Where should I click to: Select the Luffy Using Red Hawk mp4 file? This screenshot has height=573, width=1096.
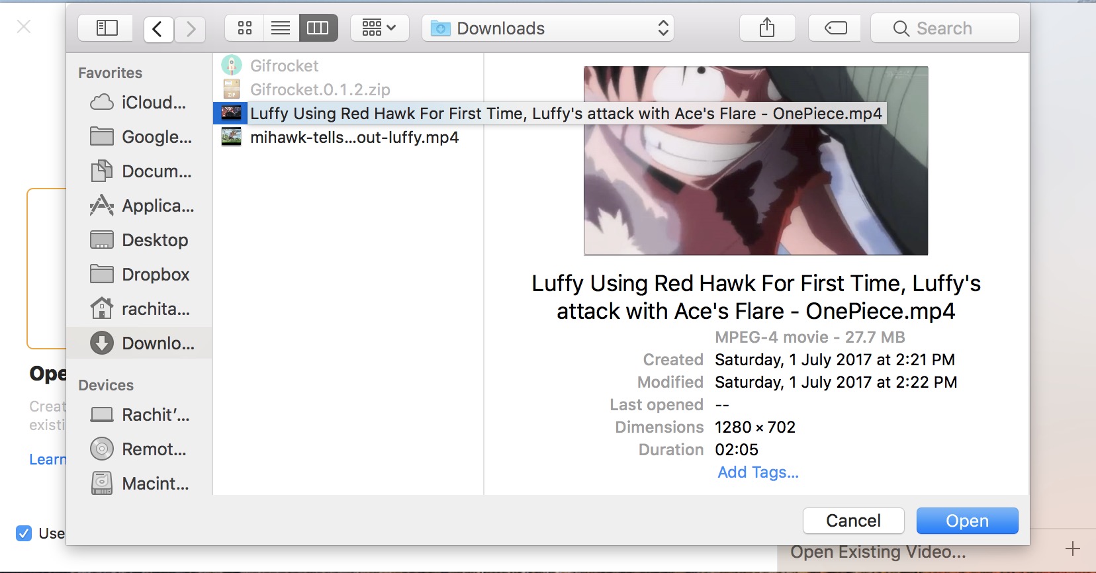549,113
